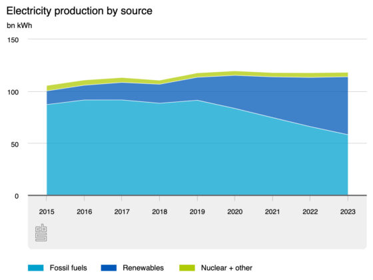The image size is (373, 280).
Task: Select the 2022 x-axis label
Action: coord(310,212)
